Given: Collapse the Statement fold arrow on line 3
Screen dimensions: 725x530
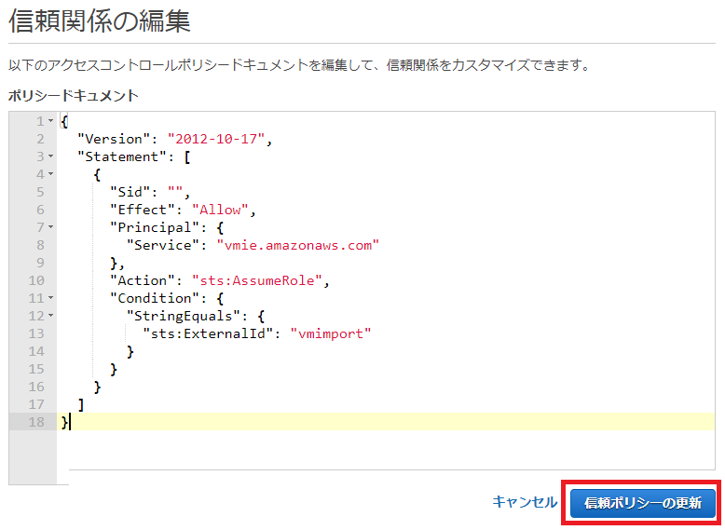Looking at the screenshot, I should [51, 156].
